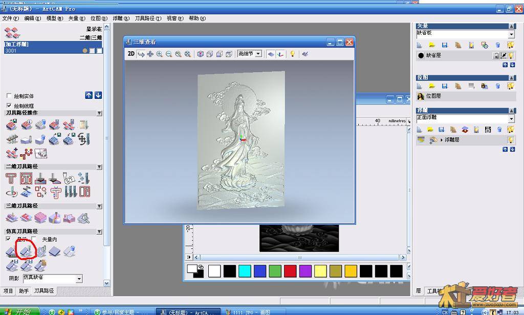Select isometric view cube icon
The width and height of the screenshot is (524, 315).
[x=200, y=54]
